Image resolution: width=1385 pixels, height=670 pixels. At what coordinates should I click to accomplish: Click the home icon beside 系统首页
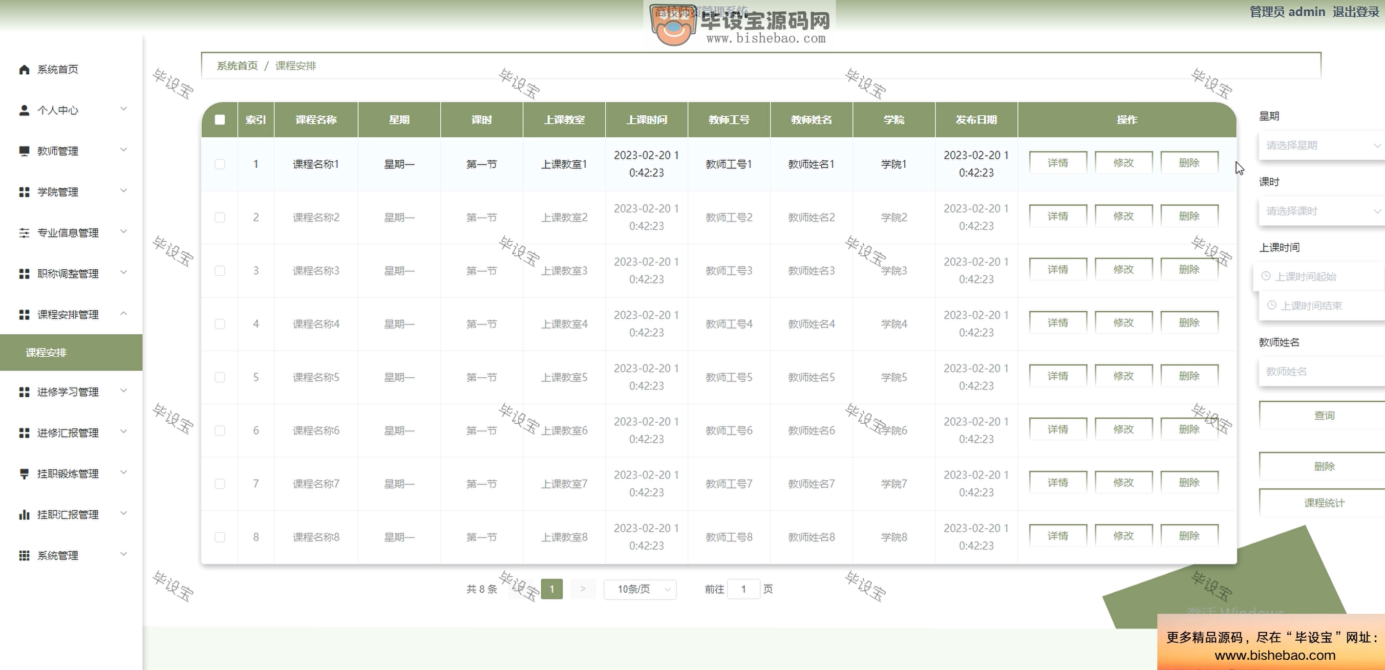coord(23,69)
